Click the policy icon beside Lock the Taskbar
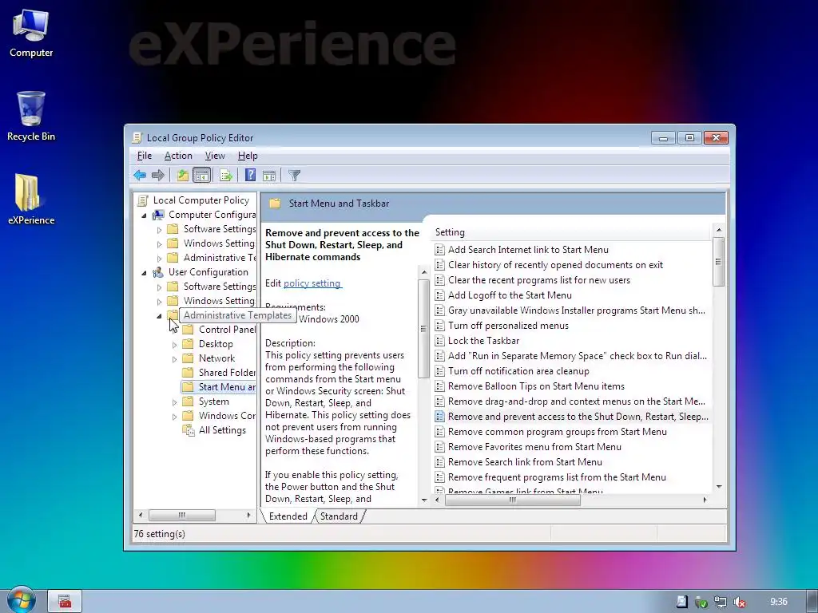Viewport: 818px width, 613px height. [440, 341]
